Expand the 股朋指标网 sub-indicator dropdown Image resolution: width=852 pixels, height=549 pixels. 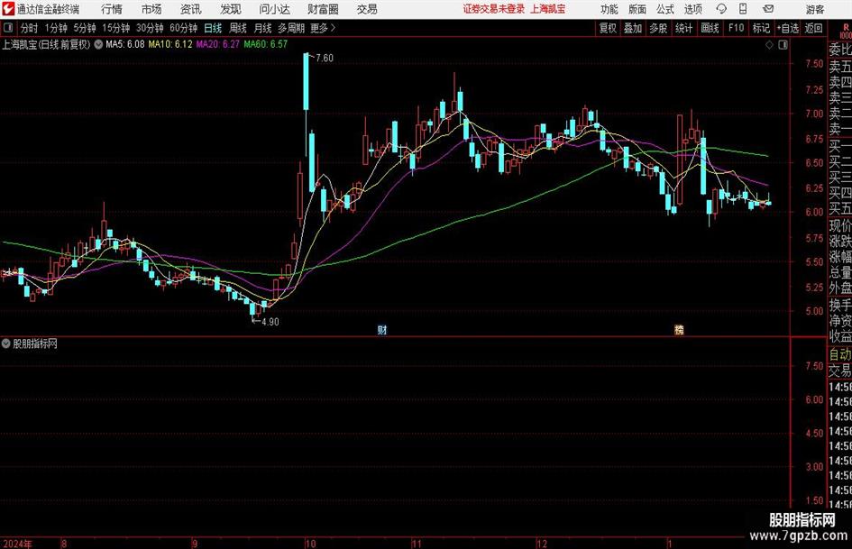tap(6, 343)
